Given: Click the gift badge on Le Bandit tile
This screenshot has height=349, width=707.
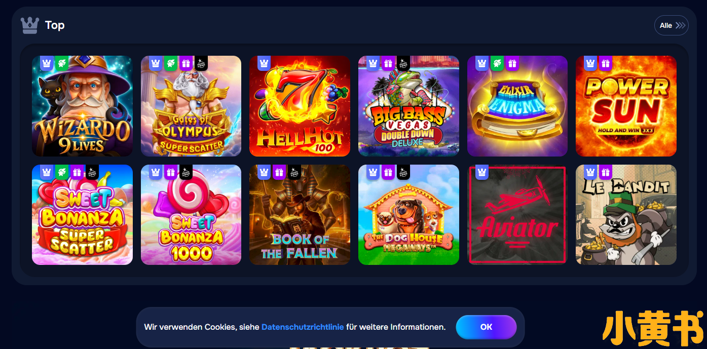Looking at the screenshot, I should point(606,172).
